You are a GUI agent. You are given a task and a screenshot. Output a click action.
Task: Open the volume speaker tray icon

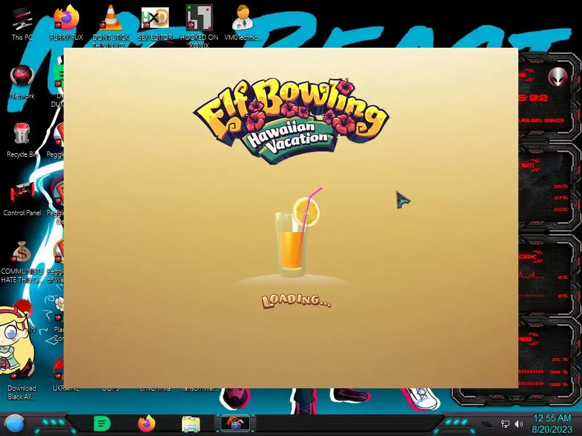[x=518, y=424]
